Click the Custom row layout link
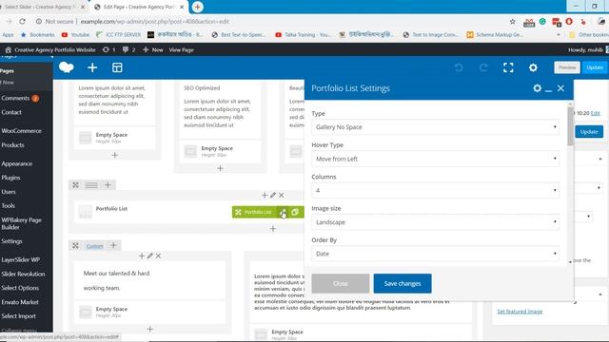This screenshot has width=609, height=342. (x=95, y=246)
